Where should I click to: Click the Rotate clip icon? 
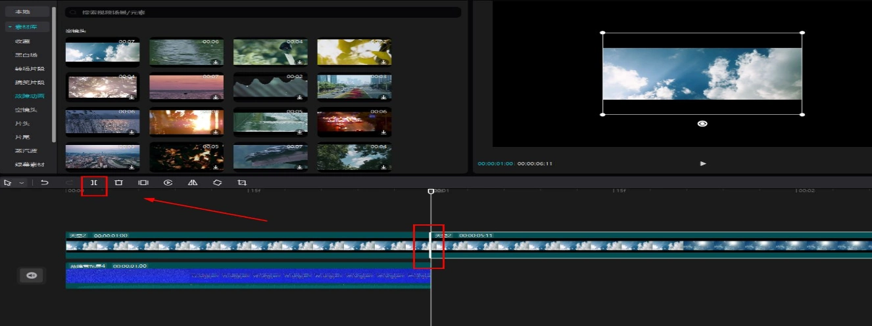click(217, 183)
